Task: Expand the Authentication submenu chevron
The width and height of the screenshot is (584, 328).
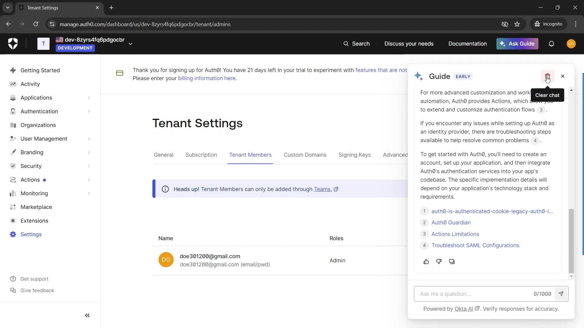Action: 89,111
